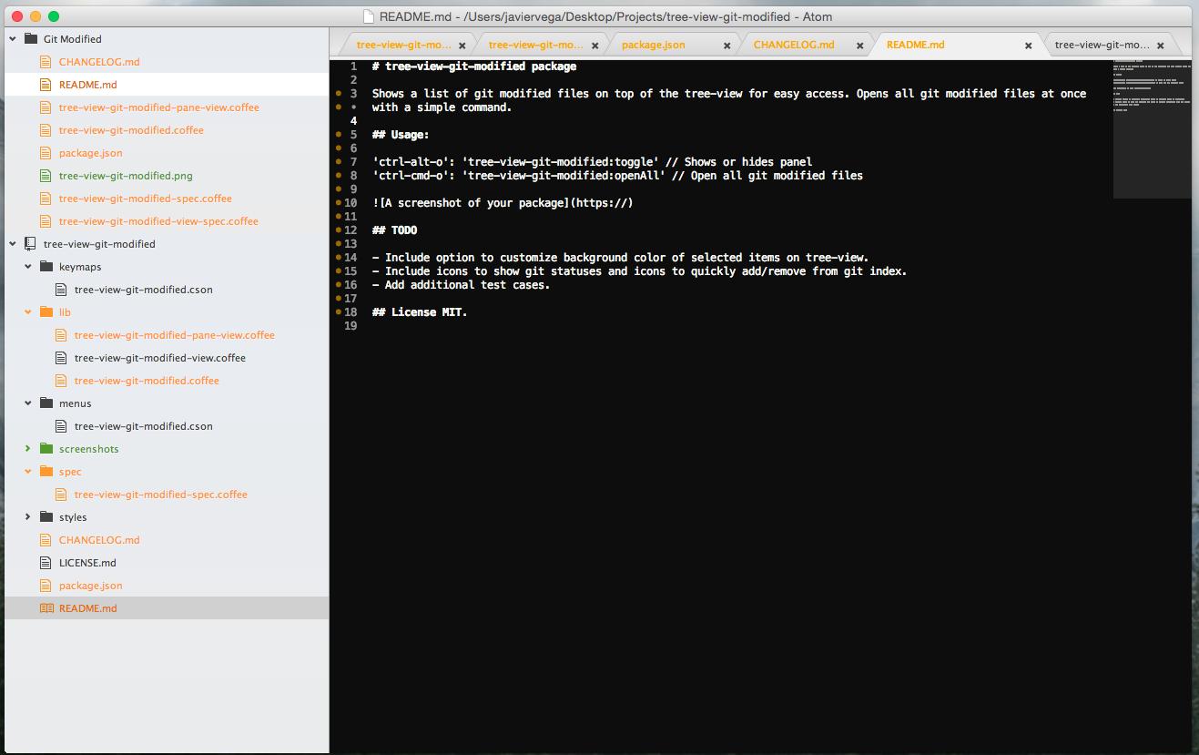Screen dimensions: 1199x755
Task: Click the 'Add additional test cases.' line
Action: pos(461,285)
